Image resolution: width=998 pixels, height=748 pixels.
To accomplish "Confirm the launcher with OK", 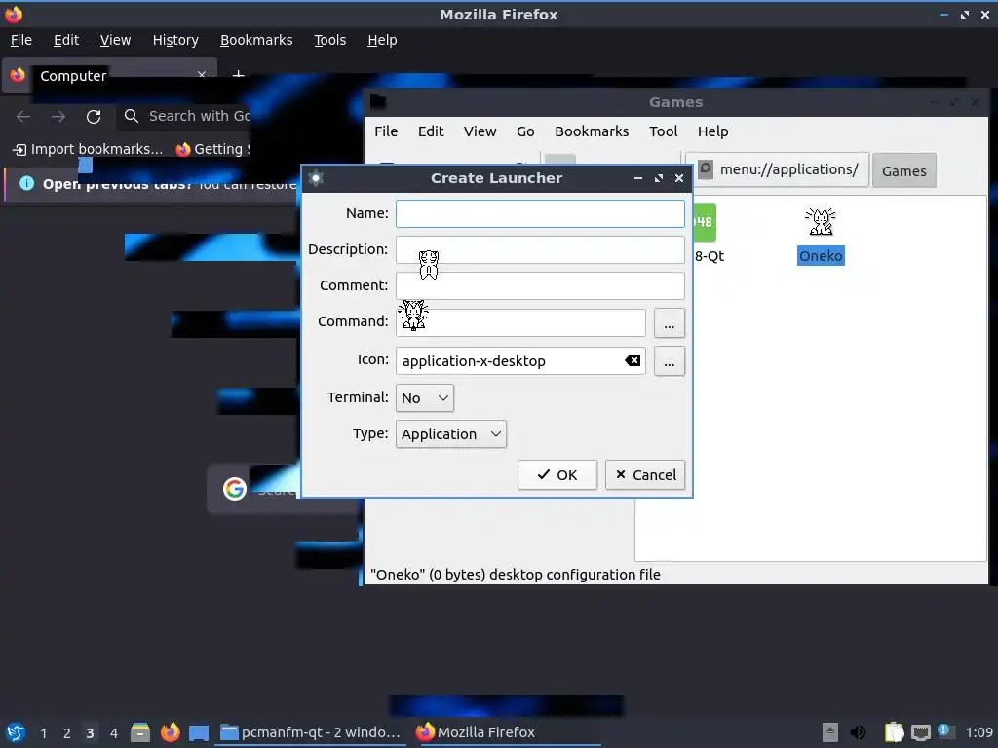I will click(x=557, y=475).
